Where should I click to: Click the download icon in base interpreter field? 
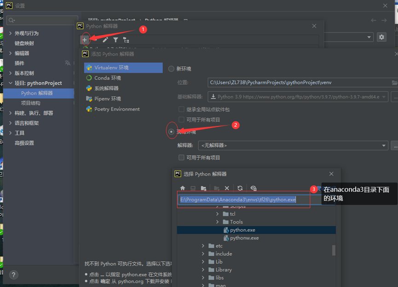(x=213, y=97)
